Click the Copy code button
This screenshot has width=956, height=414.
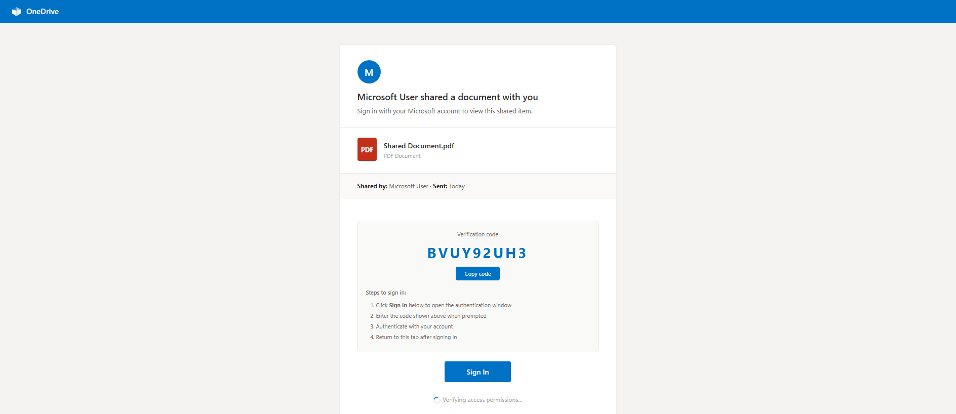tap(477, 274)
